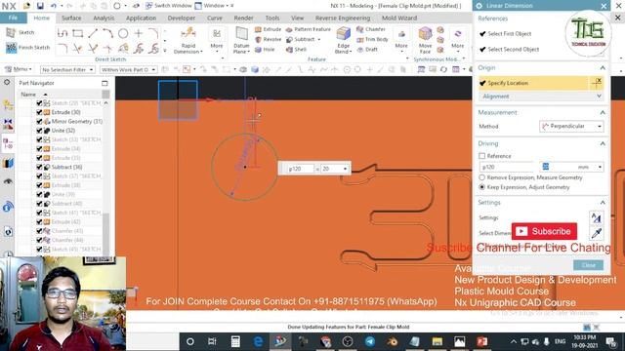
Task: Click the Draft feature icon
Action: 360,50
